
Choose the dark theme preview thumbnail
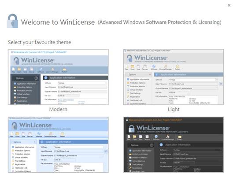[x=174, y=144]
